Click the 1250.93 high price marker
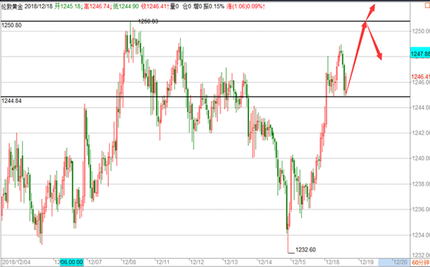 pos(148,22)
